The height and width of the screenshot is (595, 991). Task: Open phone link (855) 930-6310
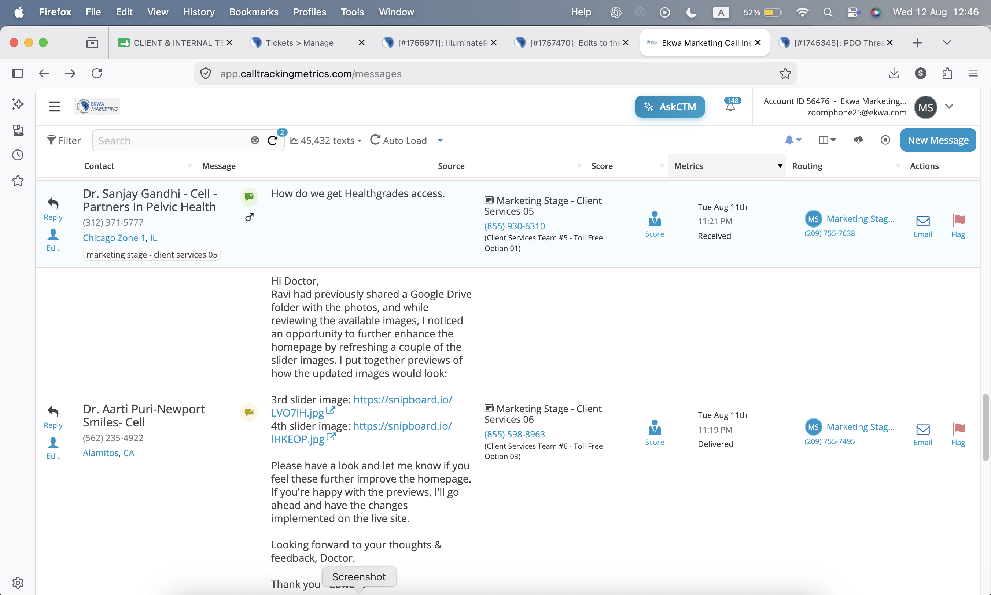coord(515,226)
